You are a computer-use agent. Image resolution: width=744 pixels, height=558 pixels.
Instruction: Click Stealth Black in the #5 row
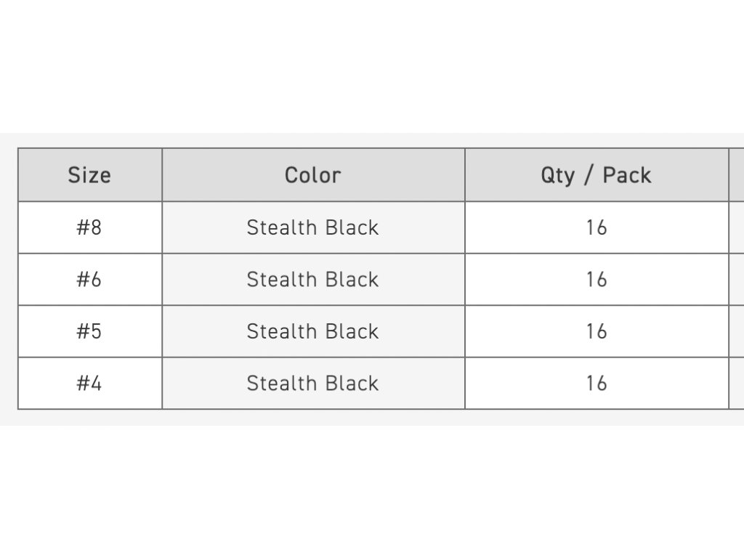(x=312, y=331)
